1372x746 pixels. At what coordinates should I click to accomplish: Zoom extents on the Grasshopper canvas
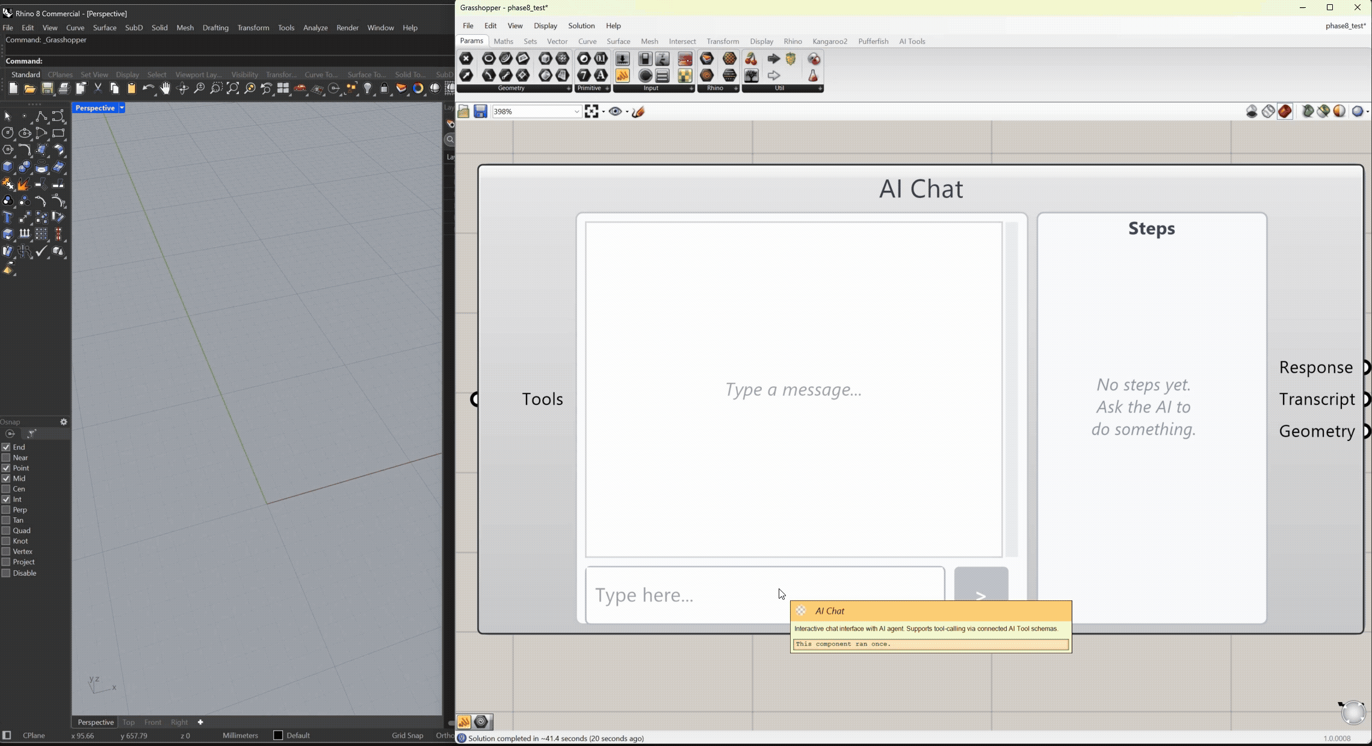click(592, 111)
